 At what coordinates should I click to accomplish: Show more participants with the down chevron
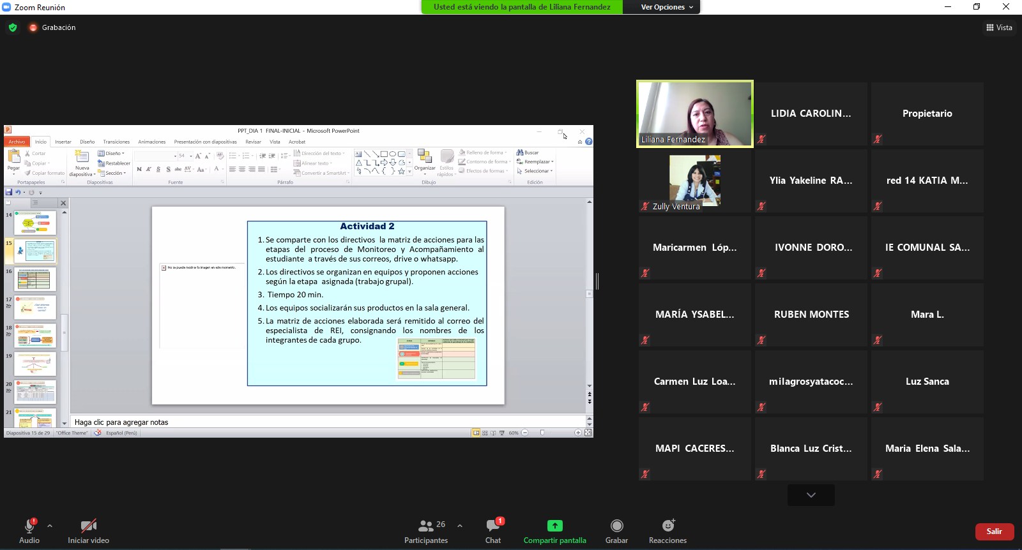(x=811, y=495)
